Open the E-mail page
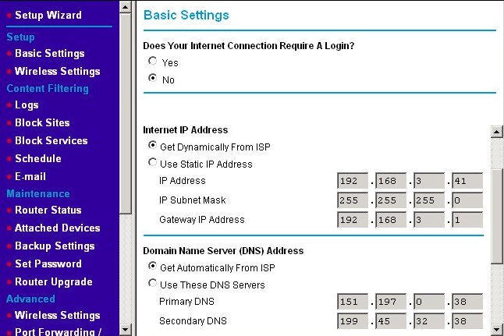 [x=30, y=176]
